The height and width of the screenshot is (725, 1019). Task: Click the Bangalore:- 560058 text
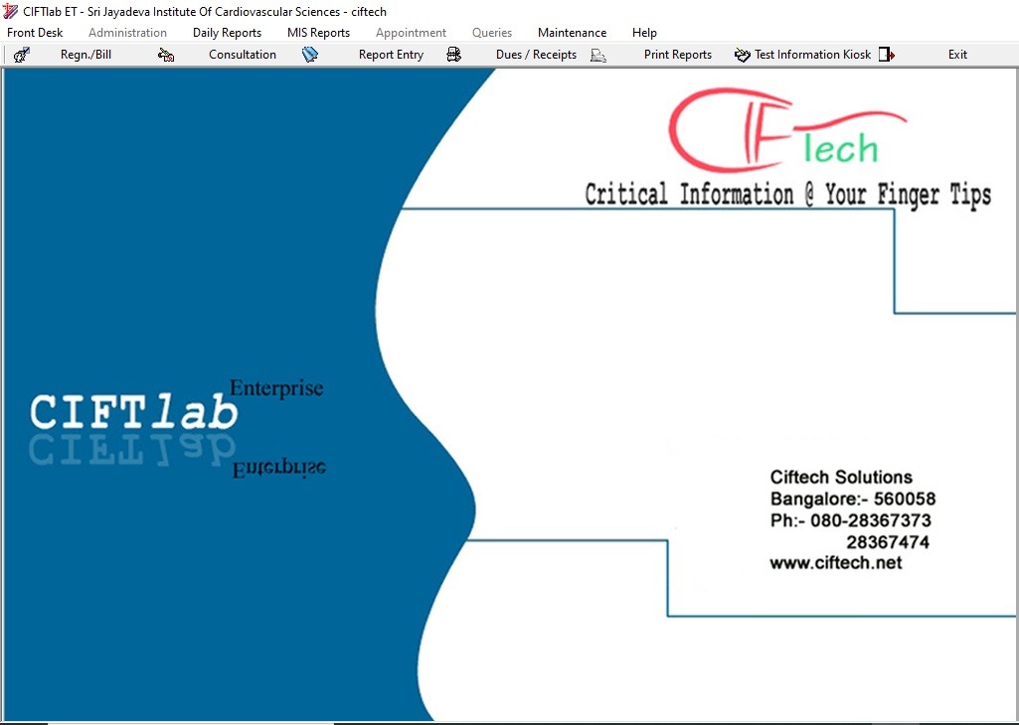tap(853, 500)
